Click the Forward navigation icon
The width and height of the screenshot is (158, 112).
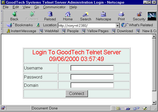(x=32, y=16)
